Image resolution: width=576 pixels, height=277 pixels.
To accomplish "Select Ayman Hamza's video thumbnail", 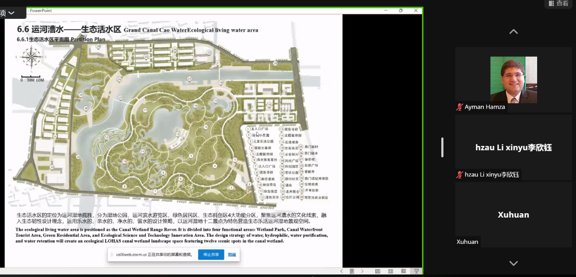I will tap(513, 80).
